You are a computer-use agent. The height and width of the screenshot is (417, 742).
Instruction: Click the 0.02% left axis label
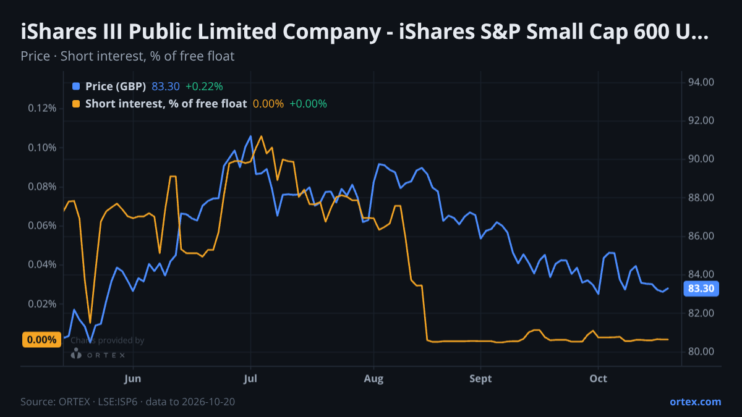point(42,304)
